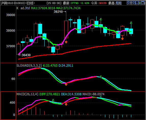
Task: Click the green sell arrow on SLOWKD line
Action: (101, 77)
